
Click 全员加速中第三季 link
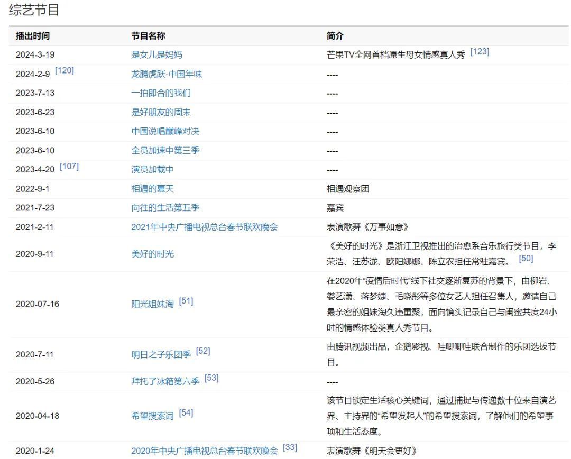(165, 151)
